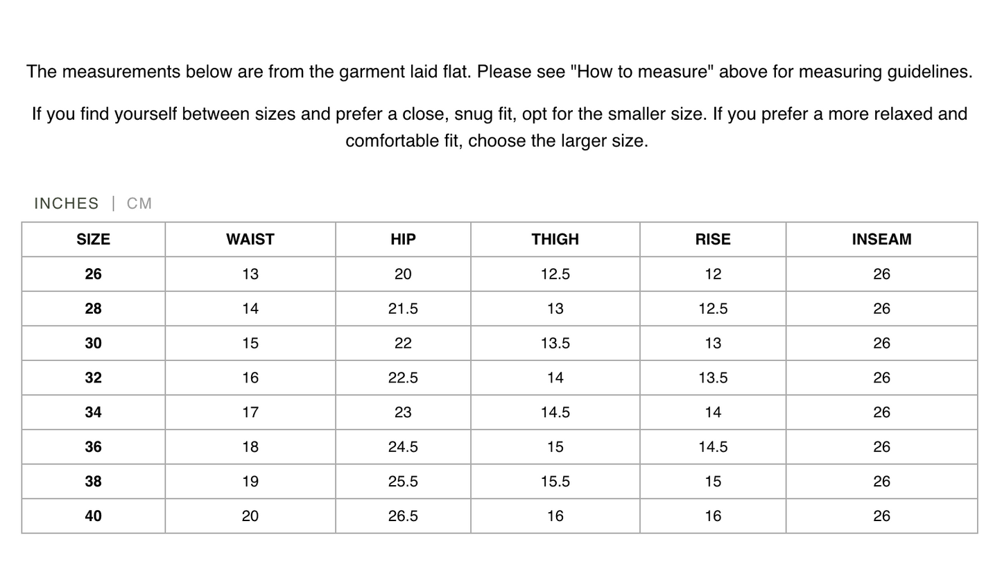Click the hip value 24.5 for size 36
This screenshot has width=1002, height=562.
point(403,447)
